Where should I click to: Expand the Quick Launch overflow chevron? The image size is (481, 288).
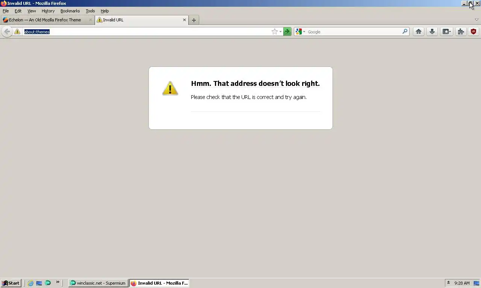(57, 282)
